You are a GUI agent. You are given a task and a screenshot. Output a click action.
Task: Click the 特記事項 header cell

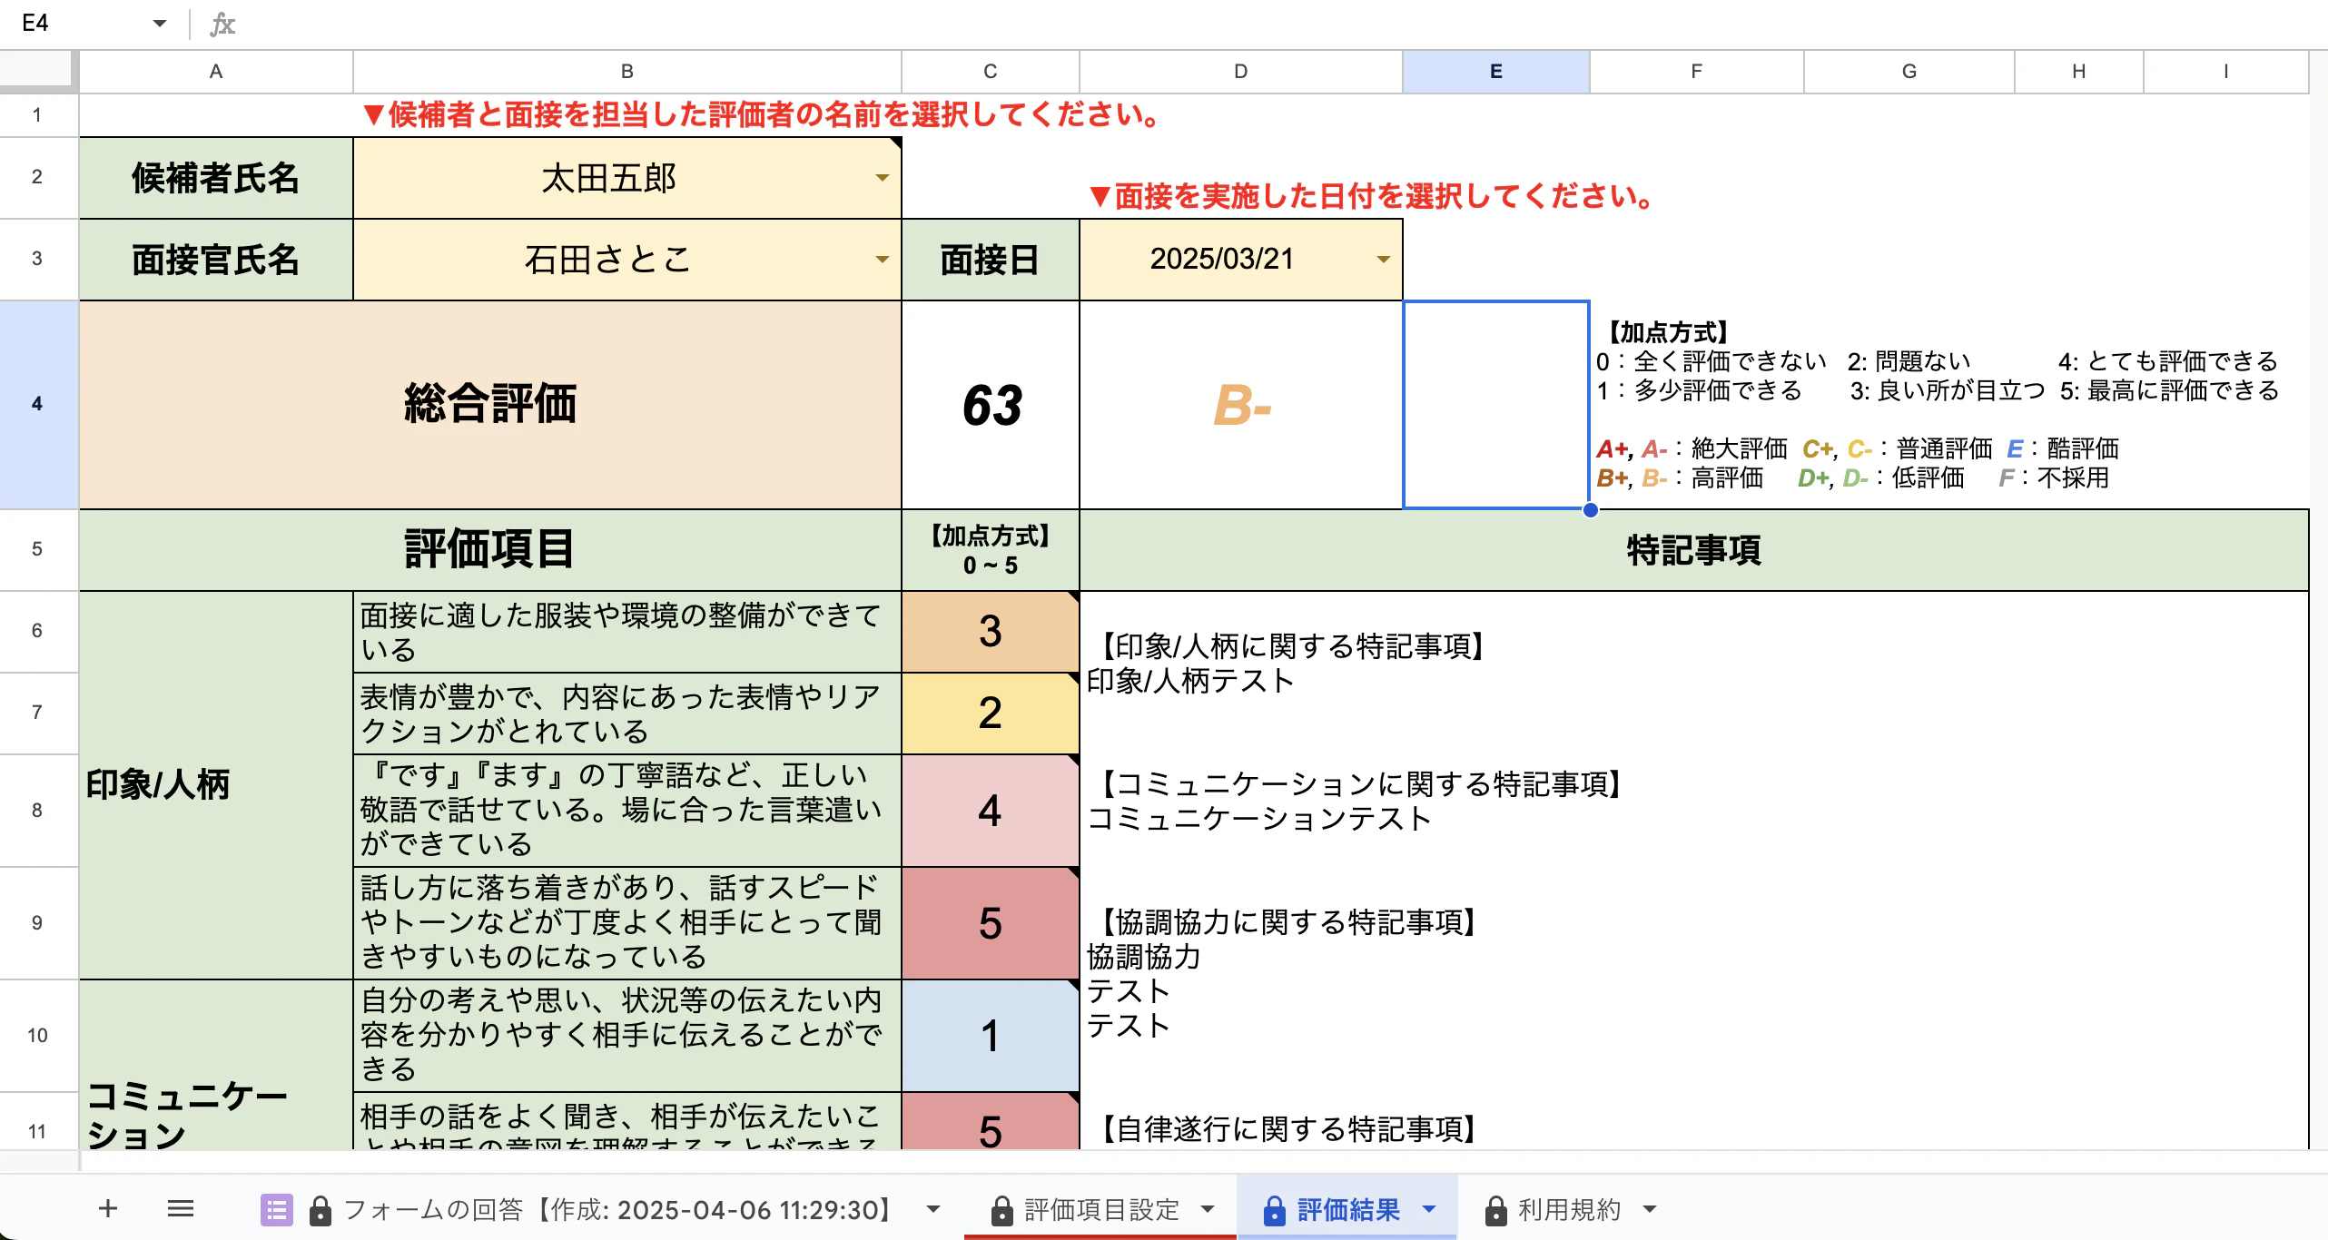point(1694,550)
